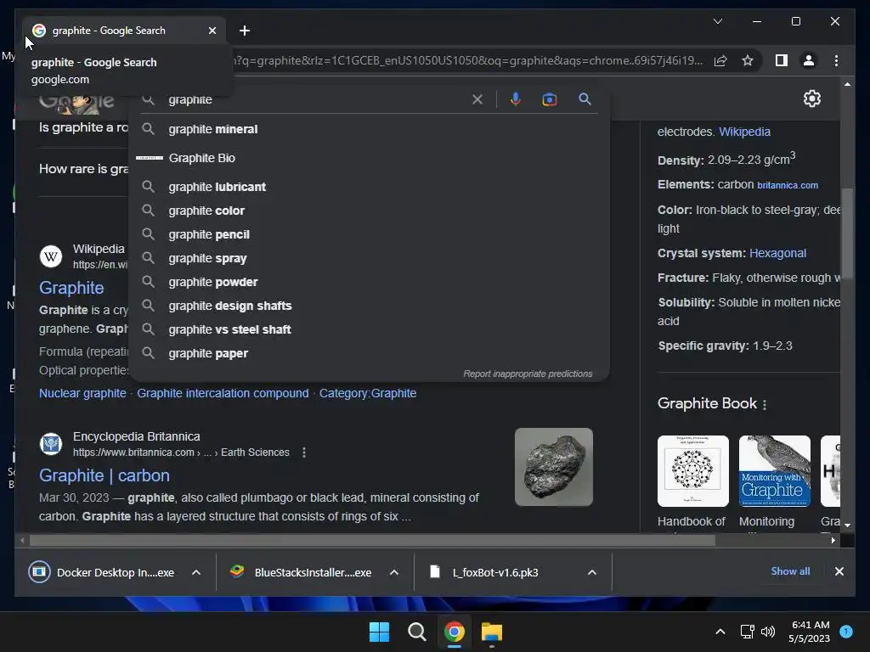This screenshot has height=652, width=870.
Task: Open clock showing 6:41 AM
Action: pyautogui.click(x=810, y=632)
